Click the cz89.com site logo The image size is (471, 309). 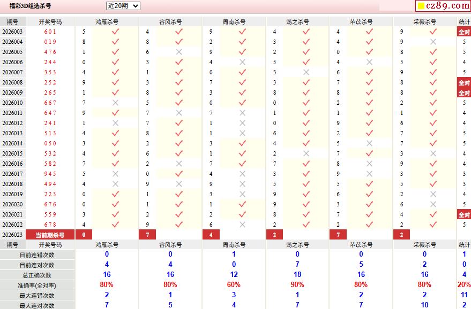click(443, 6)
